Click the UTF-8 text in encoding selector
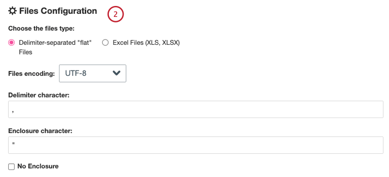The height and width of the screenshot is (177, 389). [x=76, y=73]
